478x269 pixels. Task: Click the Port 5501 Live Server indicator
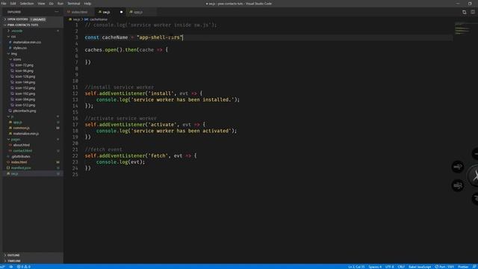[444, 267]
